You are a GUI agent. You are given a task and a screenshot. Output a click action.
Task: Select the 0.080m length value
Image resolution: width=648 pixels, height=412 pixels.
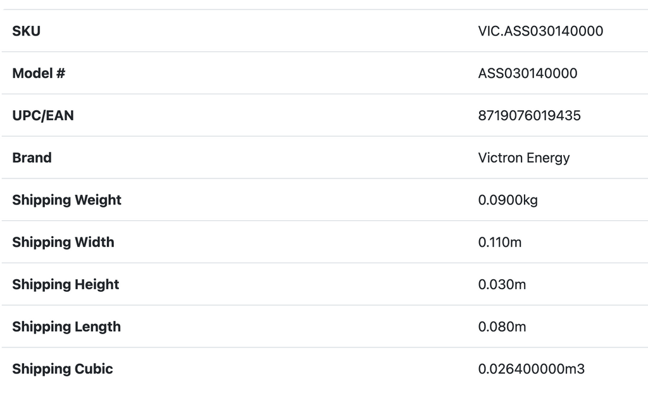[502, 327]
